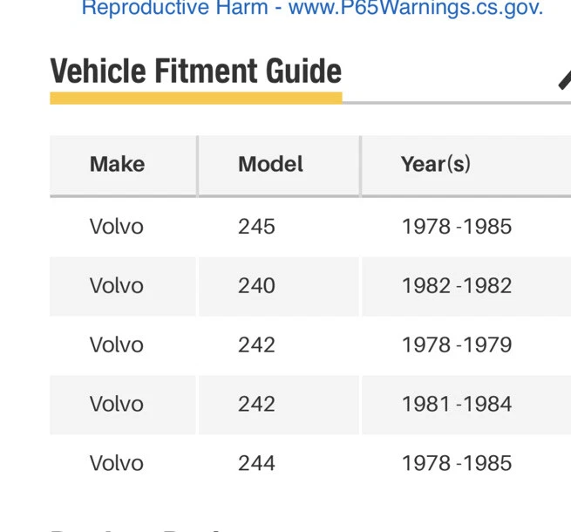Click the 242 model for 1978-1979
Image resolution: width=571 pixels, height=532 pixels.
[x=256, y=345]
